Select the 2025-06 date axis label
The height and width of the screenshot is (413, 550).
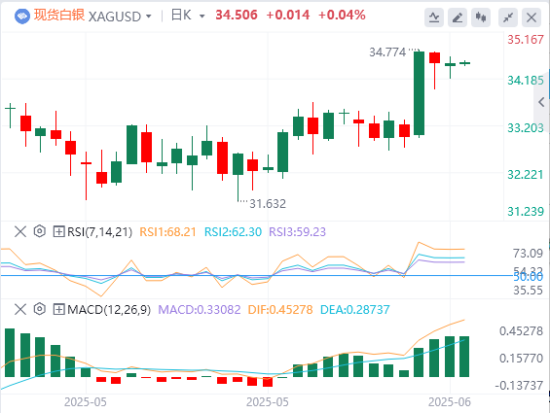[450, 402]
